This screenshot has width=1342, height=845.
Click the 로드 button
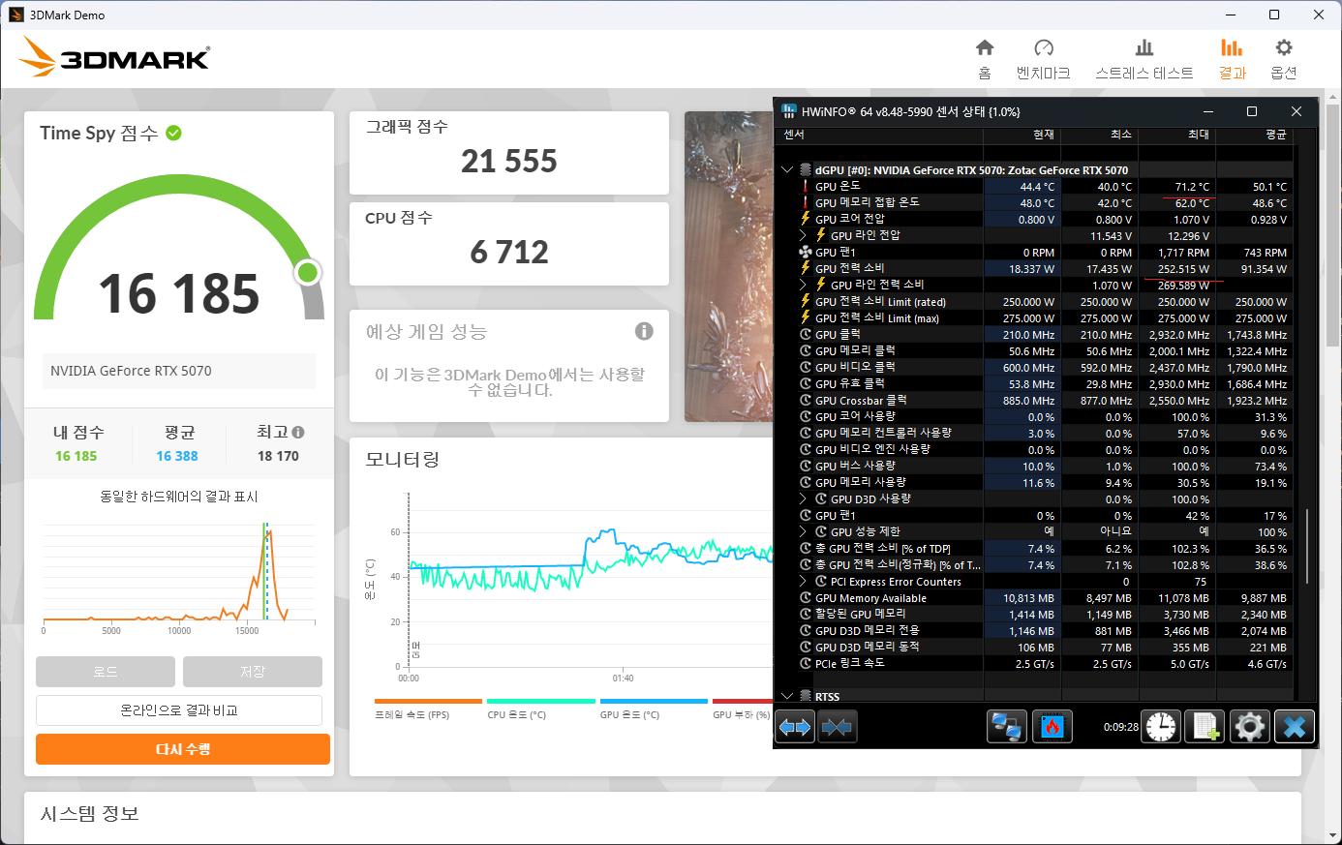pyautogui.click(x=106, y=672)
